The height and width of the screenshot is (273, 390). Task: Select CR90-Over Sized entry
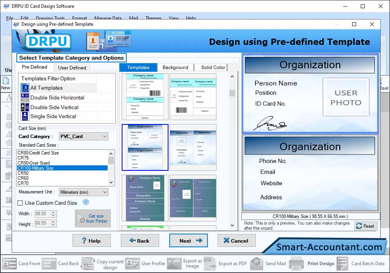(x=62, y=163)
